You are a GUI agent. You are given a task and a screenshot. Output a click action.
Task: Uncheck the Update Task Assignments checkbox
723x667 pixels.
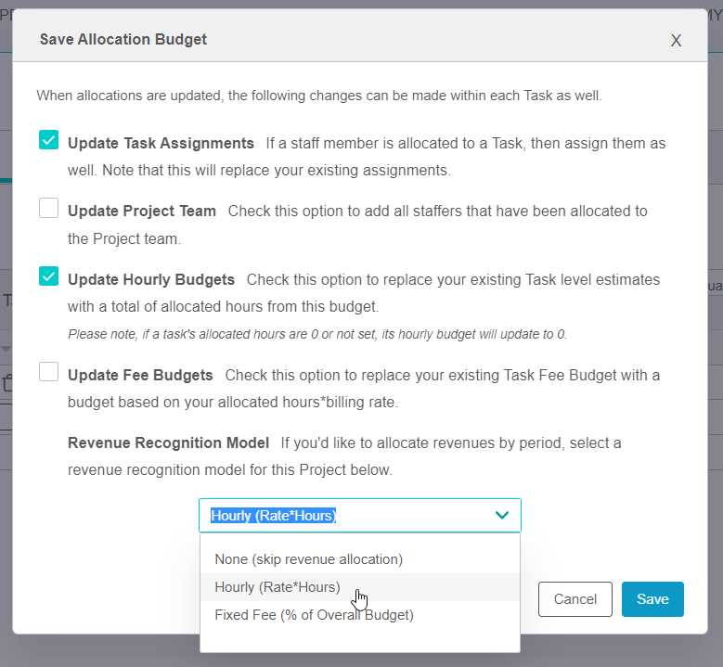click(49, 140)
